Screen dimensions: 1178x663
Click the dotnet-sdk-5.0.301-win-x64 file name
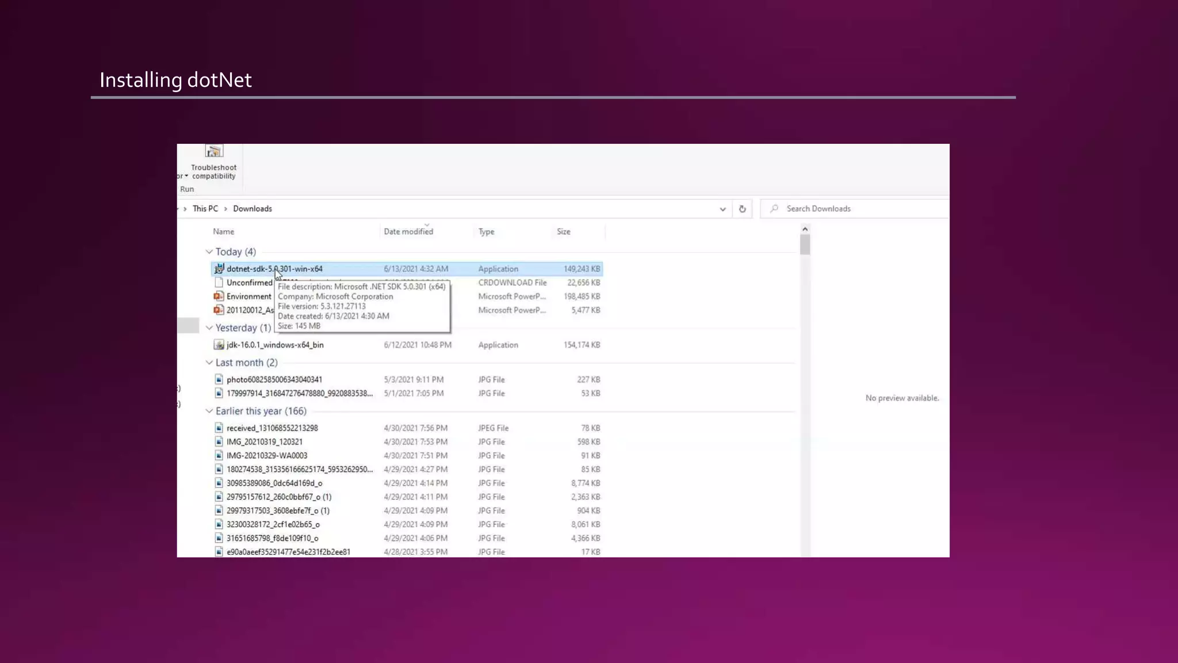pyautogui.click(x=274, y=269)
